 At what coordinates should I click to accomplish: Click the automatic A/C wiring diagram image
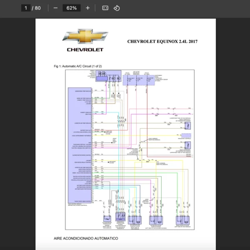tap(130, 150)
